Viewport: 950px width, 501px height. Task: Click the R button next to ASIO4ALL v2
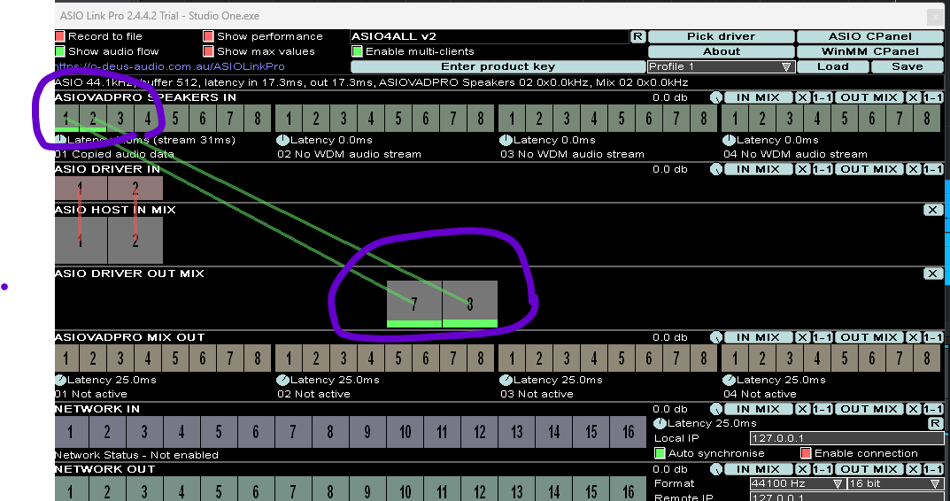coord(638,36)
